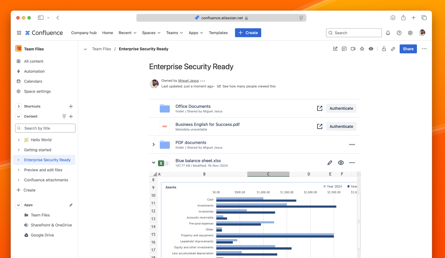The image size is (445, 258).
Task: Edit Blue balance sheet.xlsx
Action: 330,163
